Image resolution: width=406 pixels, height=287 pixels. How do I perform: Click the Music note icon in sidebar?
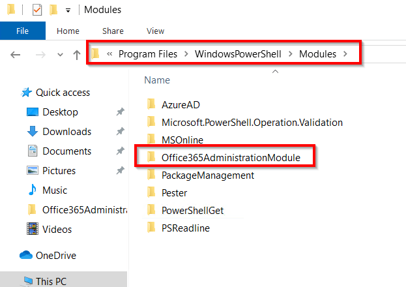click(32, 190)
